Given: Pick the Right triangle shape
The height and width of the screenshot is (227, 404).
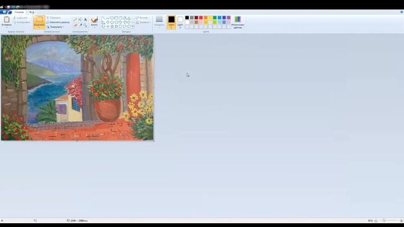Looking at the screenshot, I should tap(104, 23).
